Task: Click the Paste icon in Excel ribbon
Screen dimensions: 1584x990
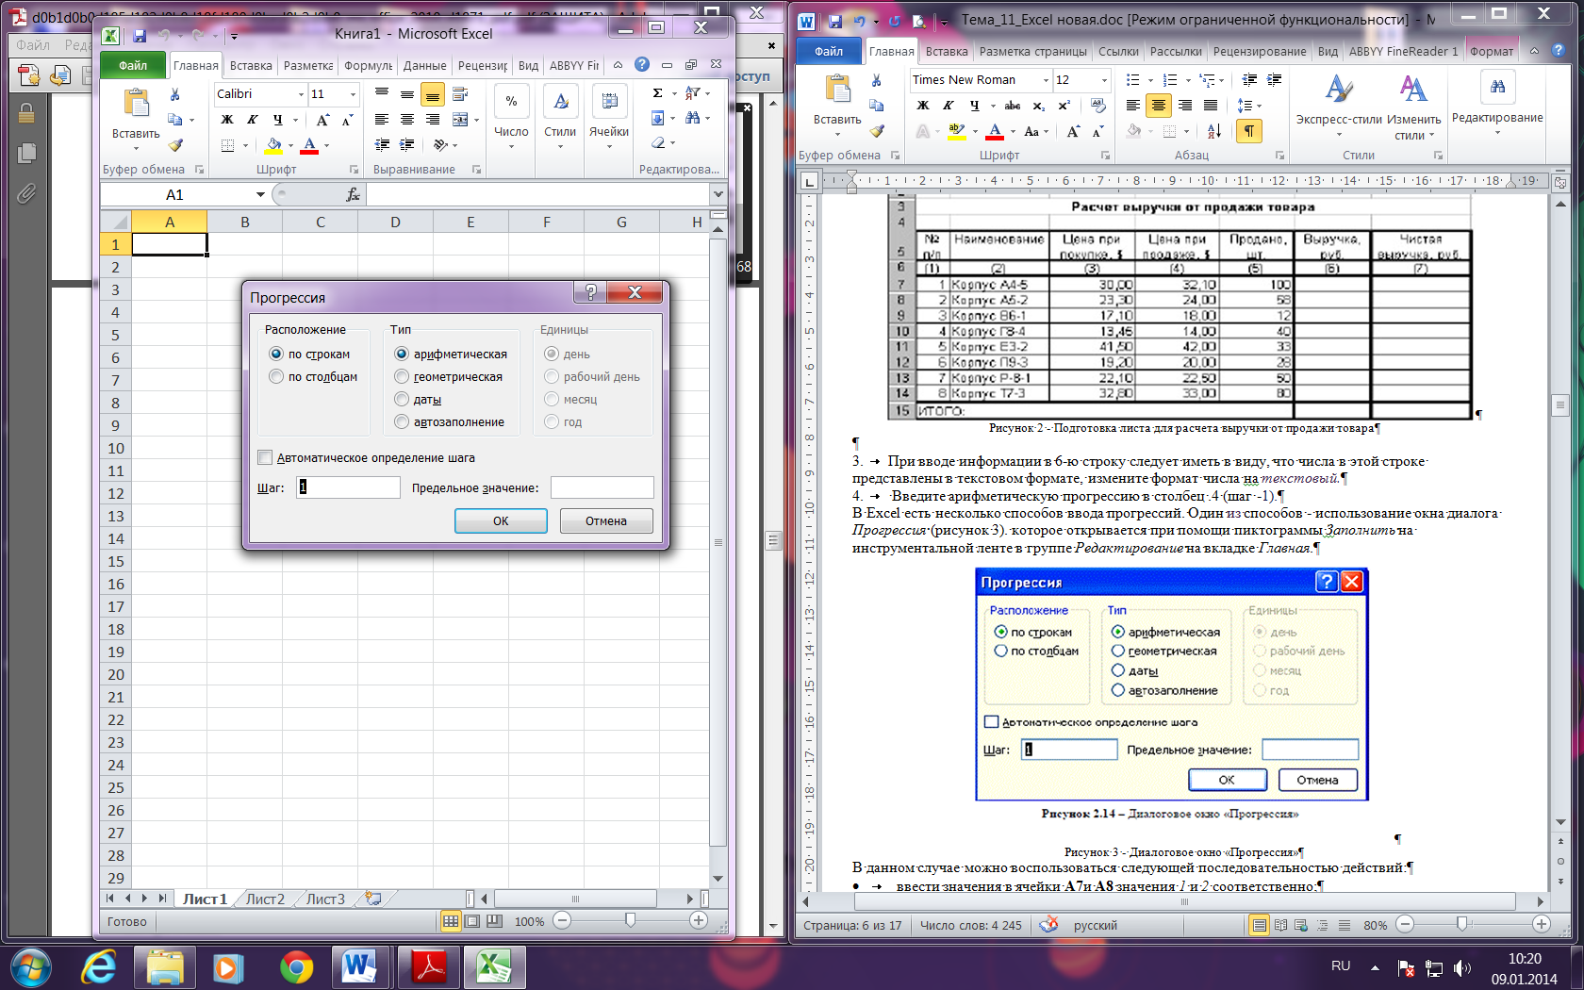Action: point(136,104)
